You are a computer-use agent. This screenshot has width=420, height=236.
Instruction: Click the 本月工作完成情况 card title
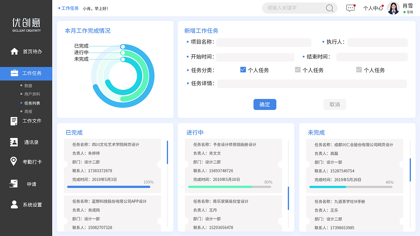pyautogui.click(x=88, y=31)
